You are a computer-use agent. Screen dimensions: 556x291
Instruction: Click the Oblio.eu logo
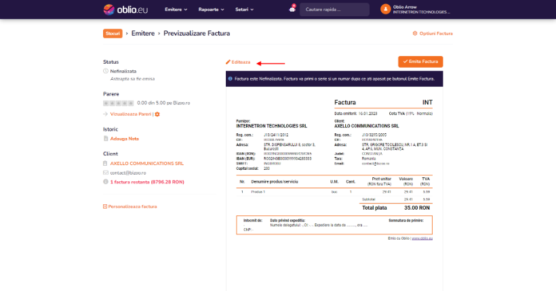125,9
